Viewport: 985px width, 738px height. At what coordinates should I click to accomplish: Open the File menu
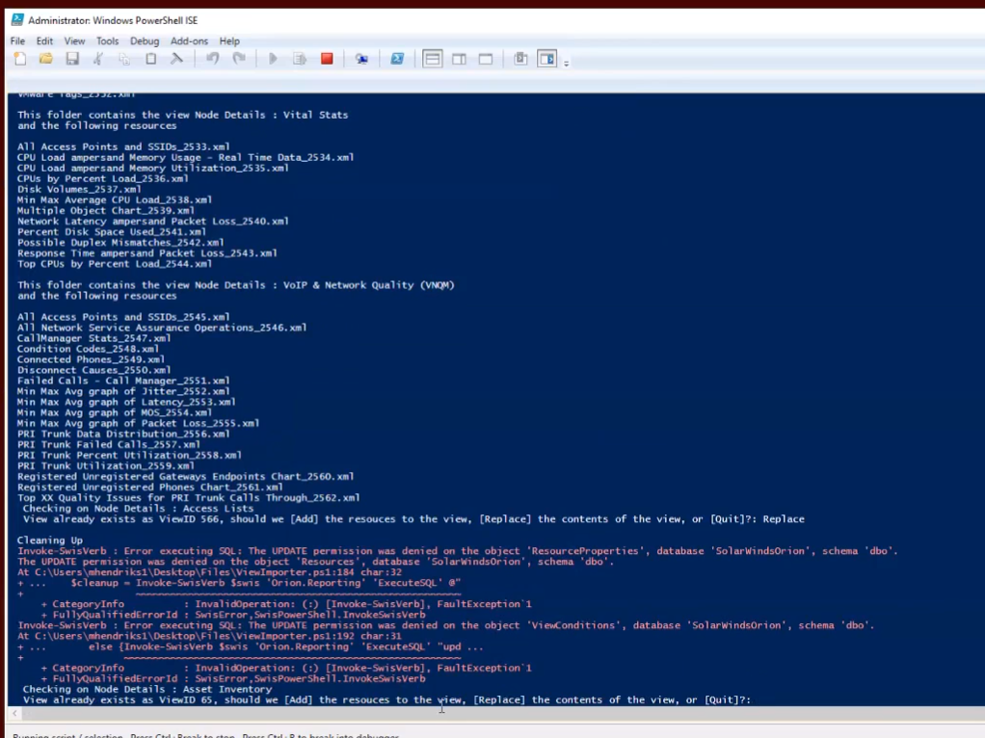[x=17, y=40]
